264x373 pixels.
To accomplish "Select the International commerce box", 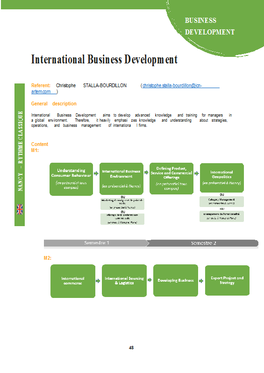I will tap(73, 281).
